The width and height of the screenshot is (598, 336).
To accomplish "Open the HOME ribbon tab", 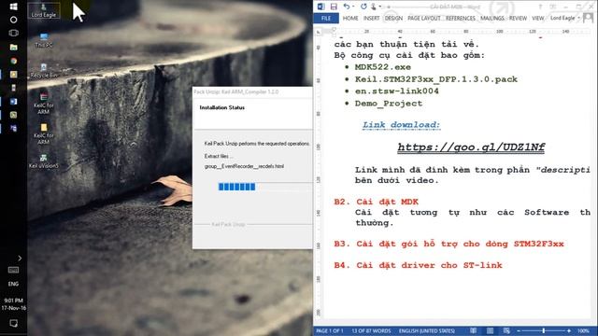I will point(350,19).
